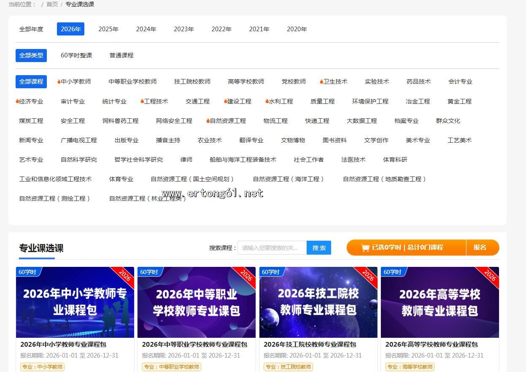Select the 全部类型 filter
This screenshot has height=372, width=526.
(31, 55)
